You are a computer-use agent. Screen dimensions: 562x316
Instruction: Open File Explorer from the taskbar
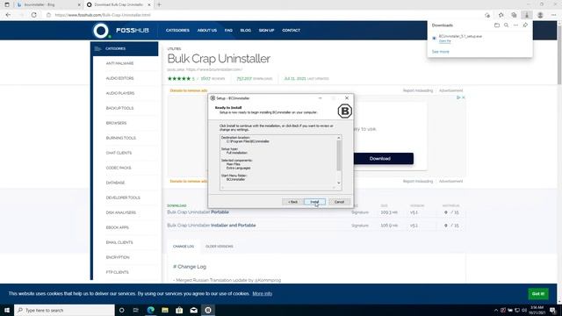[x=165, y=310]
